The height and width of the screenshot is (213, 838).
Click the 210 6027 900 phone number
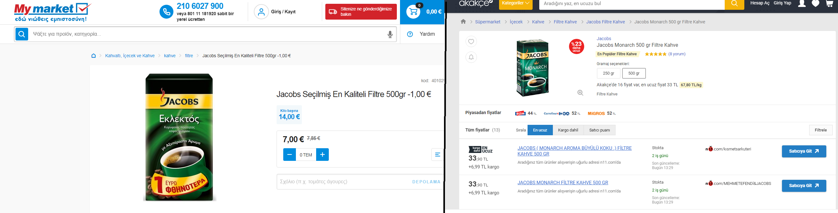[x=200, y=6]
